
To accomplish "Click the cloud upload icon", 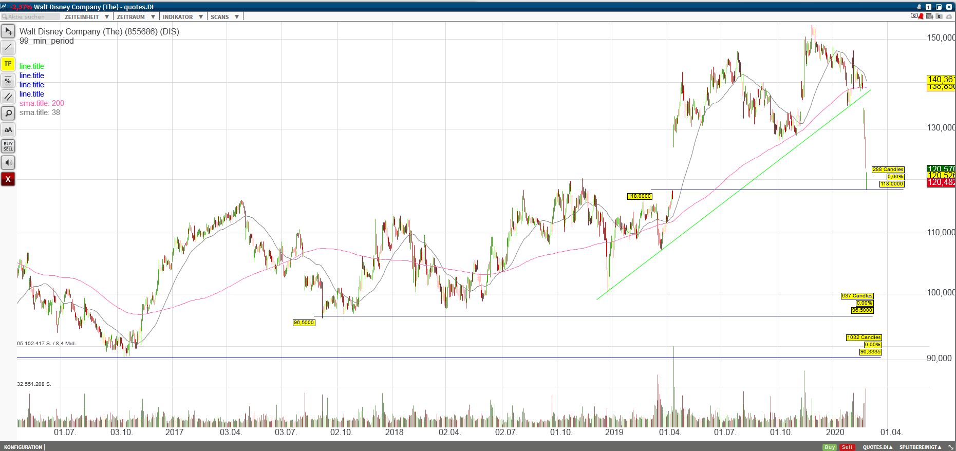I will pos(948,16).
